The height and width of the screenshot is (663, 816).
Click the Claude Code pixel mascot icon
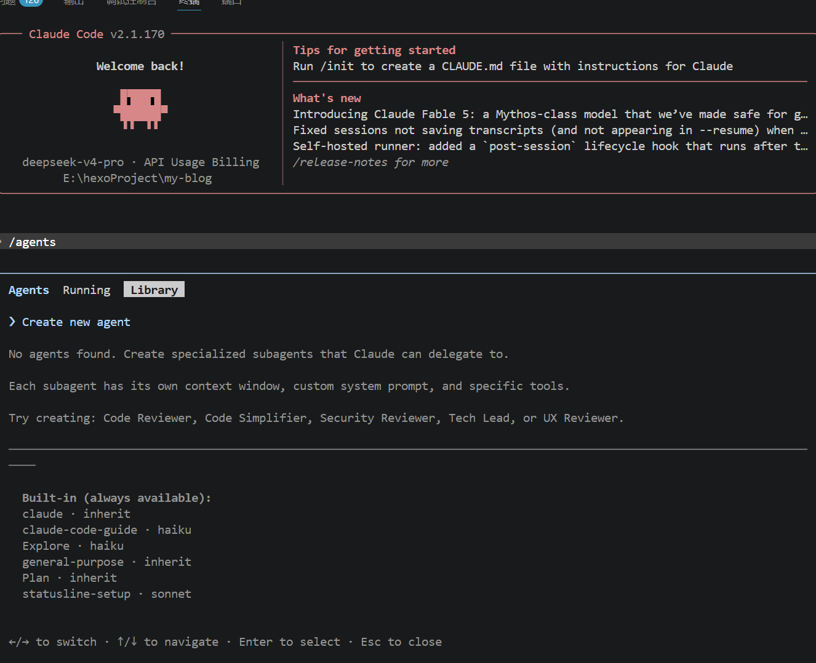[x=140, y=109]
